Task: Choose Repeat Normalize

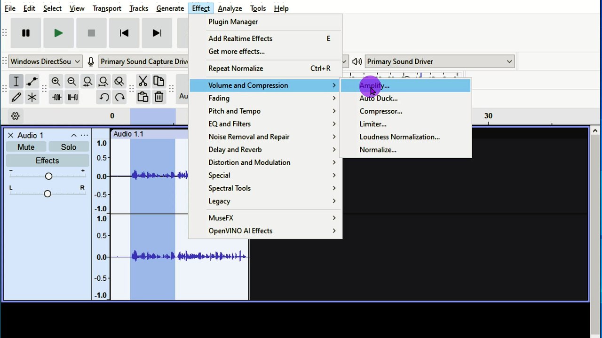Action: (265, 69)
